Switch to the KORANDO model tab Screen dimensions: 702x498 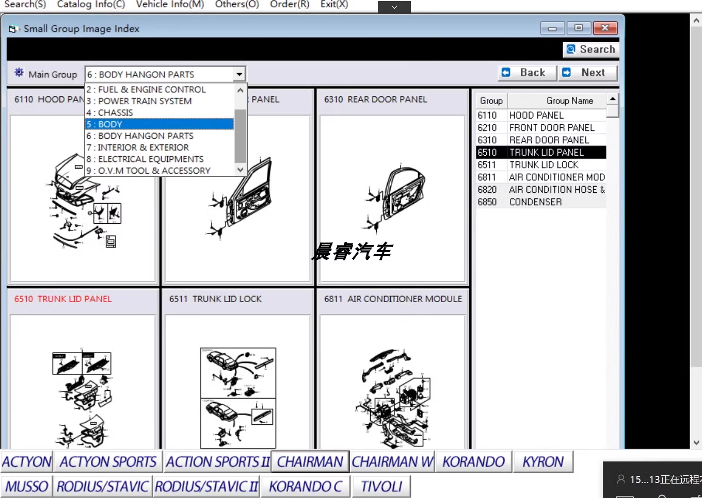[473, 462]
